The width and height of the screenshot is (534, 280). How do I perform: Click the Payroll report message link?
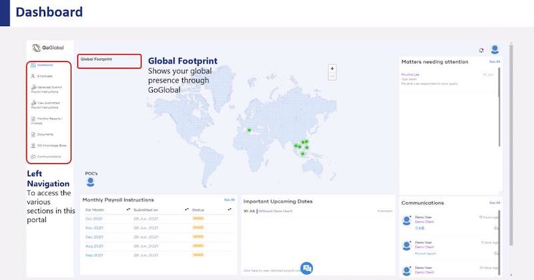[425, 253]
